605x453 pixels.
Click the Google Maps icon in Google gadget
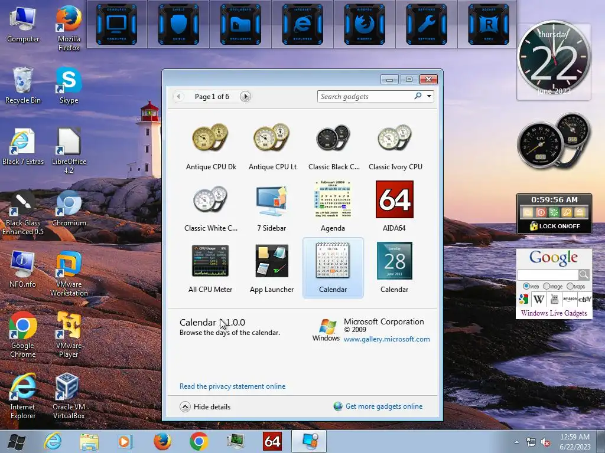click(523, 299)
